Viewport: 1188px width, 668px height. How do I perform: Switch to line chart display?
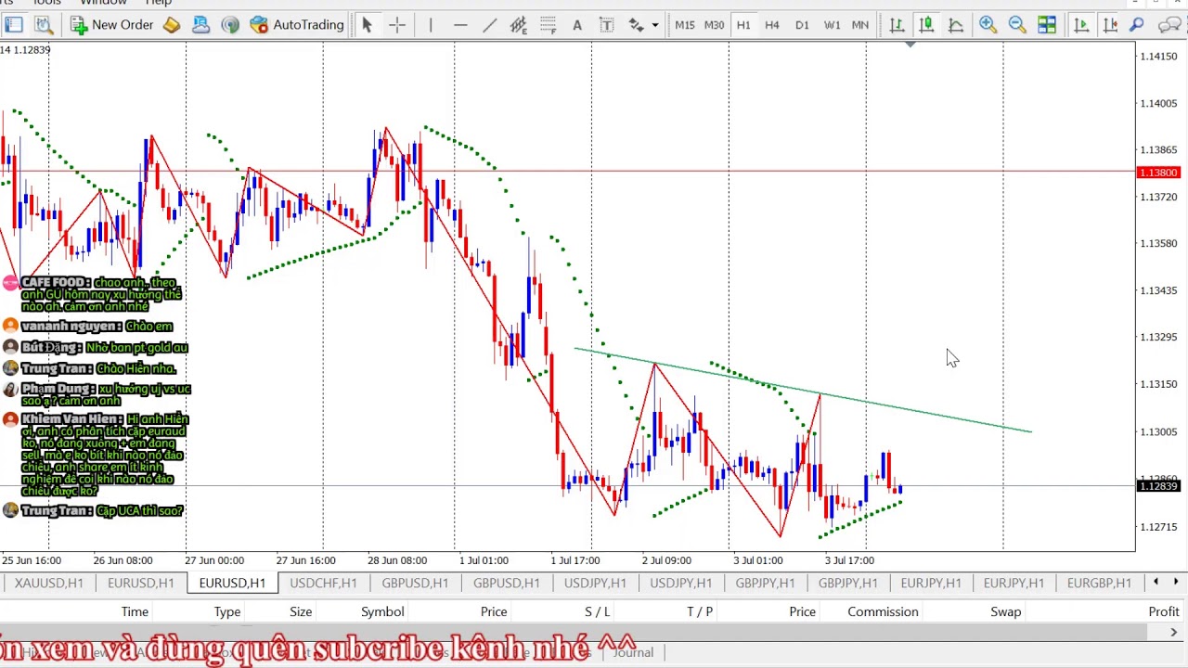point(955,25)
